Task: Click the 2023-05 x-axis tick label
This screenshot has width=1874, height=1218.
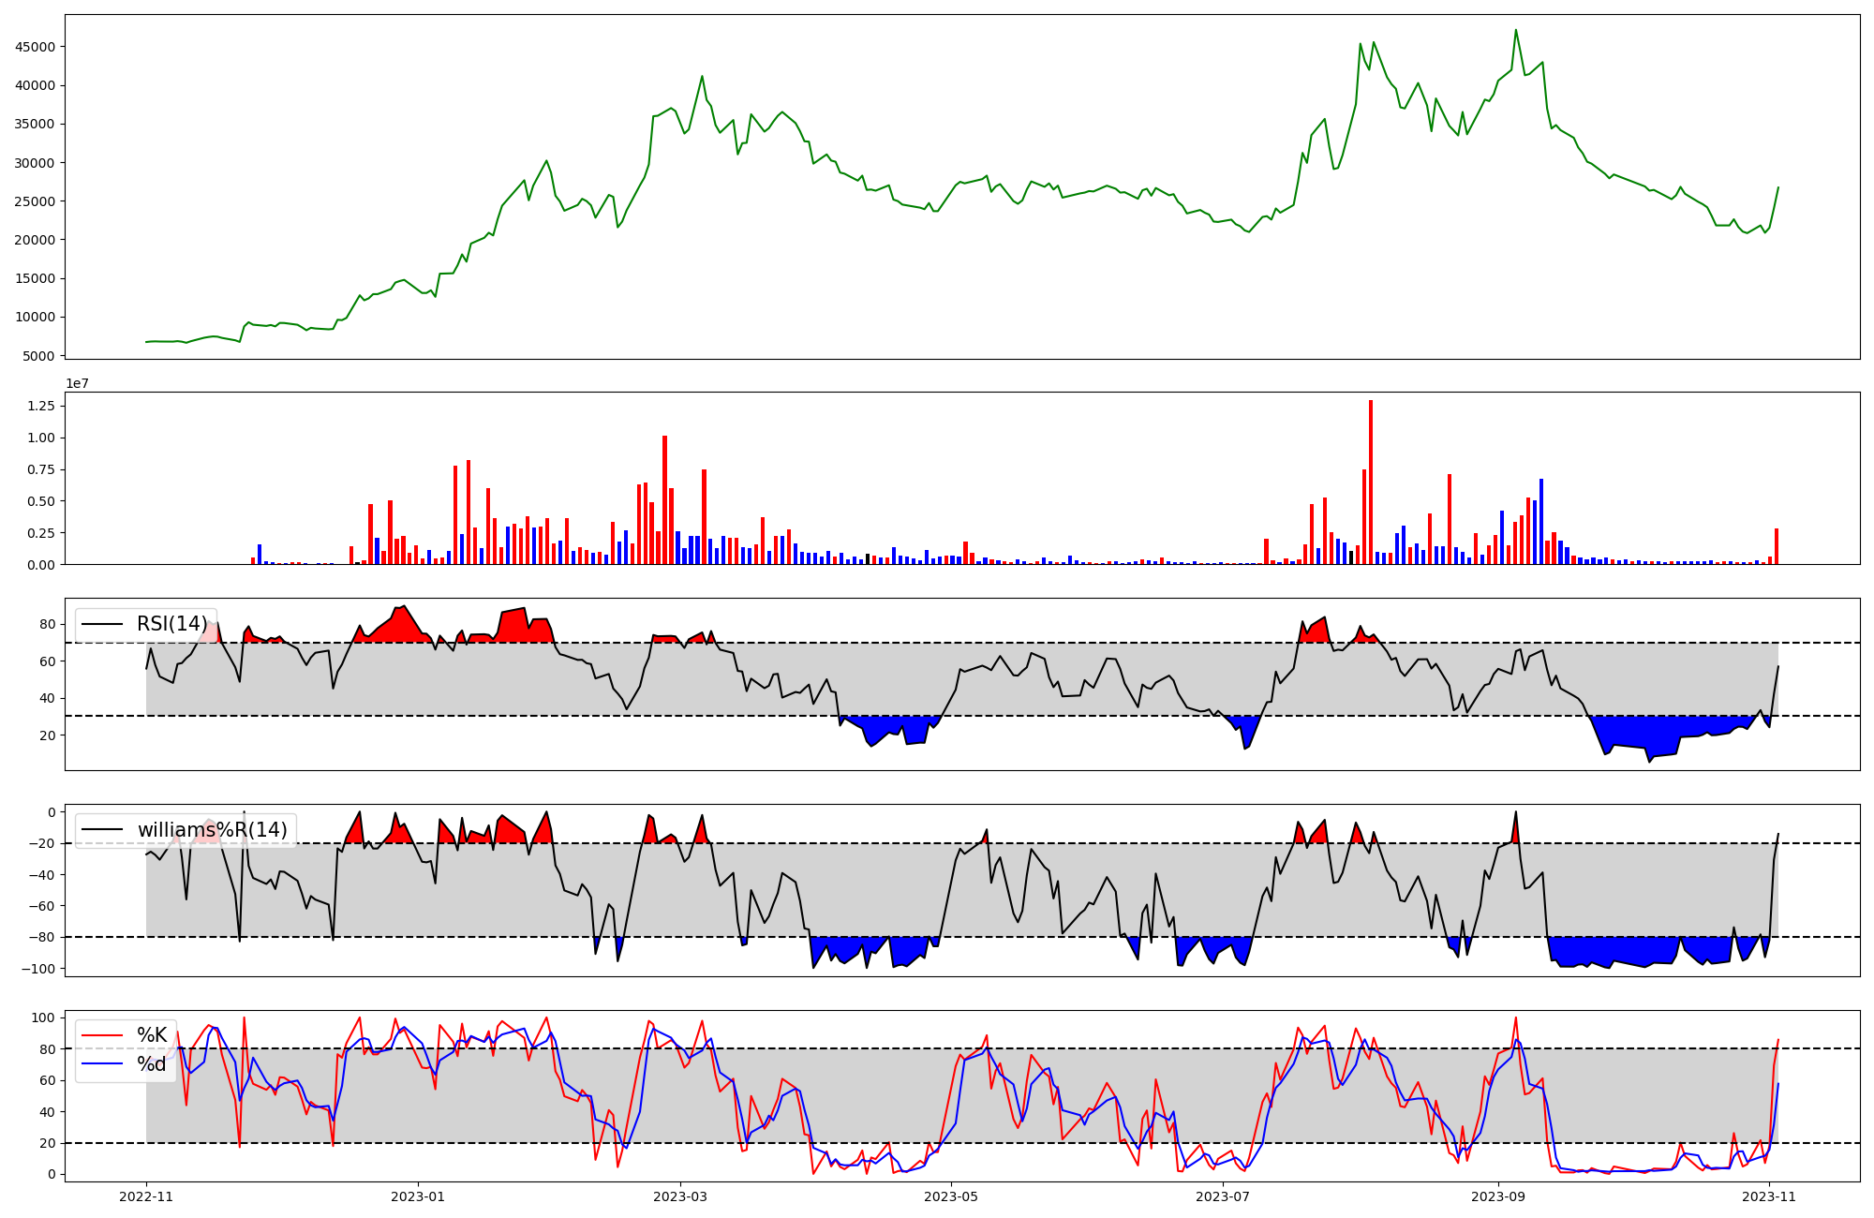Action: pos(951,1196)
